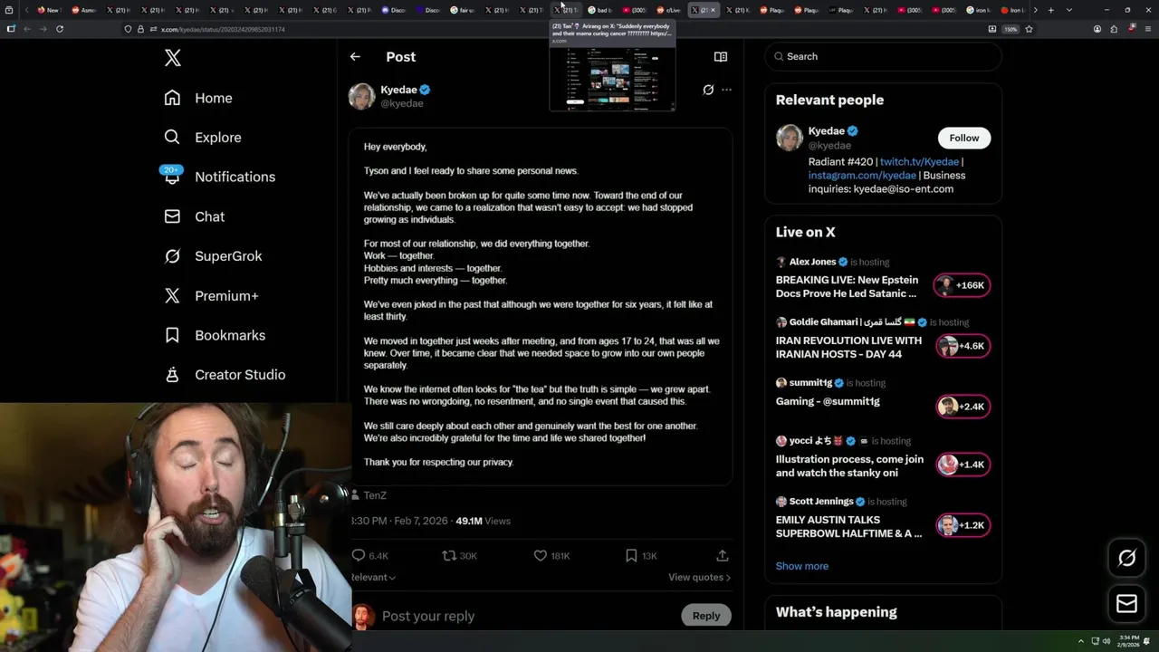Click the Search box

883,56
